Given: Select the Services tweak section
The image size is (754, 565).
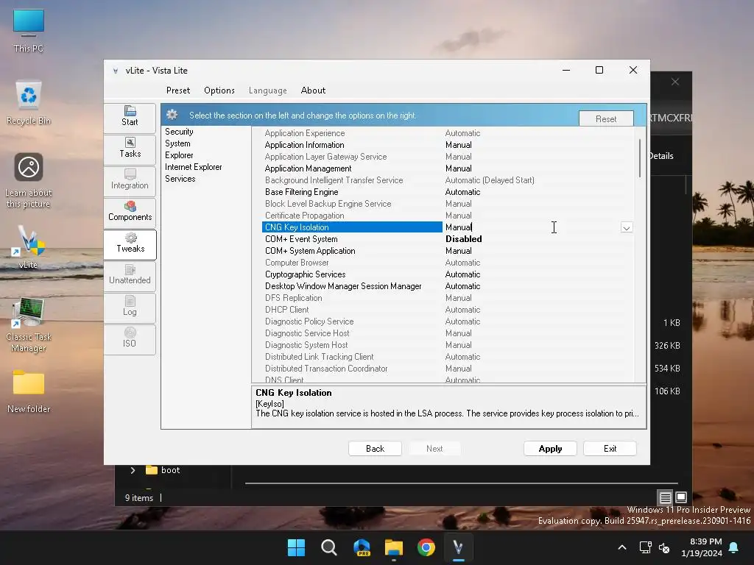Looking at the screenshot, I should (x=180, y=179).
